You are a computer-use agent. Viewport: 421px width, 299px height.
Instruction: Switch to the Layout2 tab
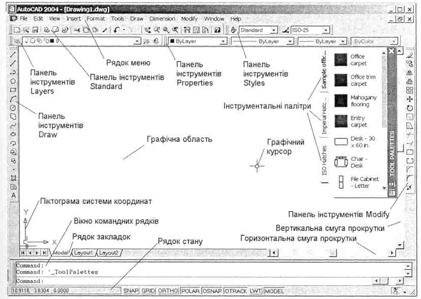tap(109, 253)
